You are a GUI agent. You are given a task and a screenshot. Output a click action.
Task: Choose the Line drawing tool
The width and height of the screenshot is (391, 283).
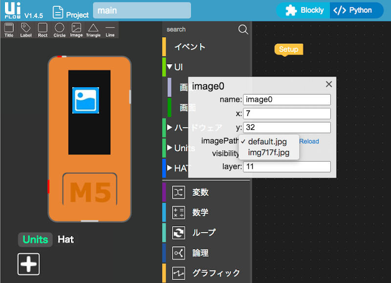pos(110,30)
